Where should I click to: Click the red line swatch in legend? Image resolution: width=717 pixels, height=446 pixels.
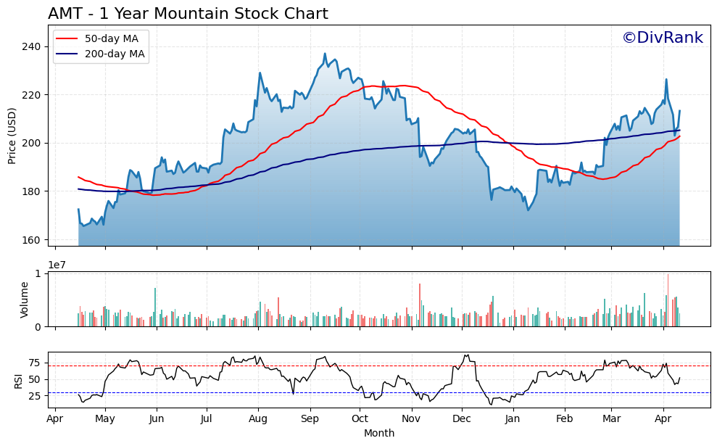(67, 39)
